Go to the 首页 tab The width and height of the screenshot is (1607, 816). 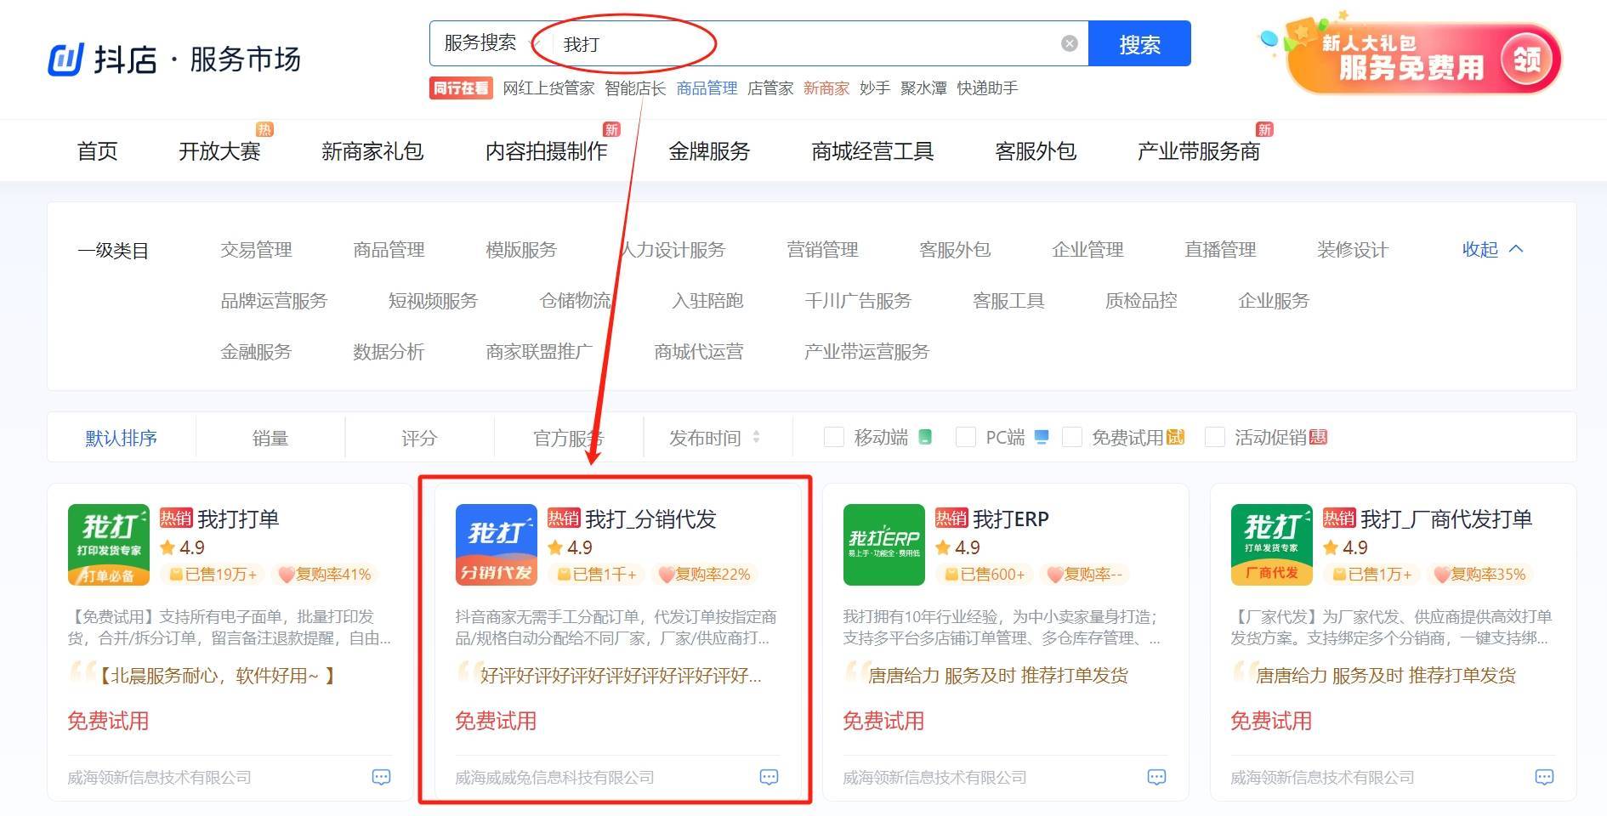pyautogui.click(x=98, y=151)
